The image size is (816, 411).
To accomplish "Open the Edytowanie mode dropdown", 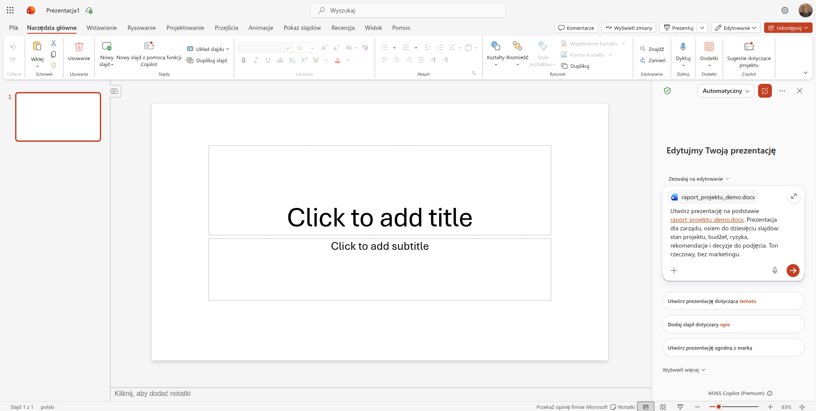I will pos(736,28).
